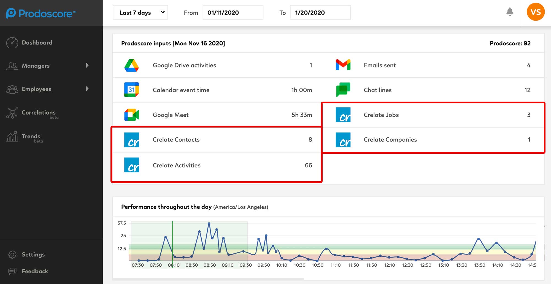Click the Trends chart icon
The width and height of the screenshot is (551, 284).
pyautogui.click(x=12, y=136)
